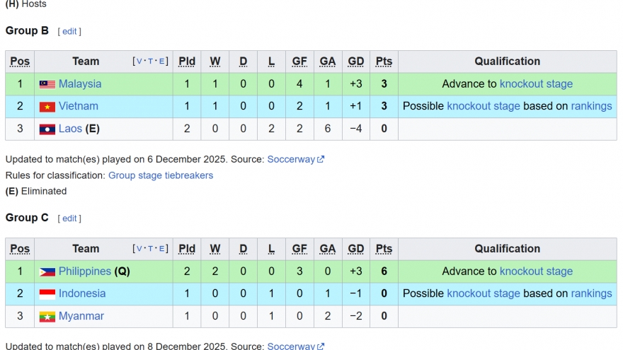The height and width of the screenshot is (350, 623).
Task: Edit Group C template via E link
Action: point(162,249)
